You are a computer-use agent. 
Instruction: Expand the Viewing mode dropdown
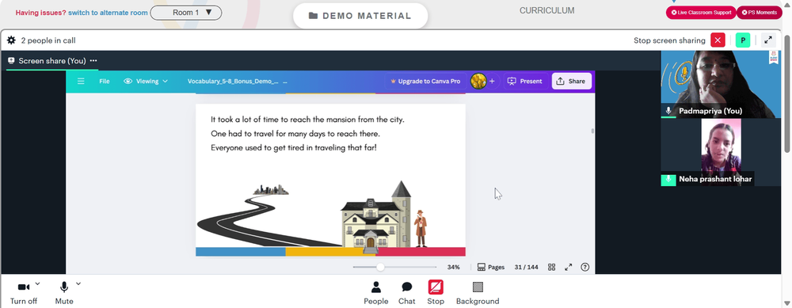[x=146, y=81]
